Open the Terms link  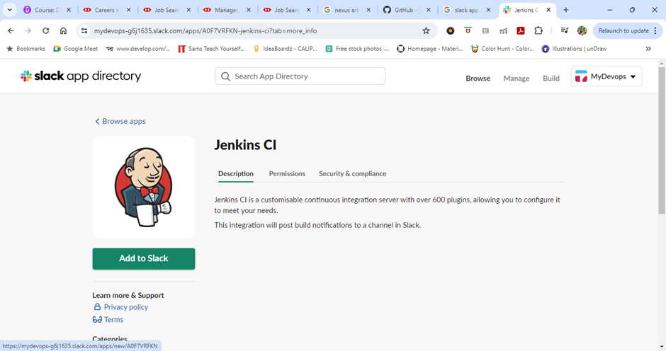point(113,320)
